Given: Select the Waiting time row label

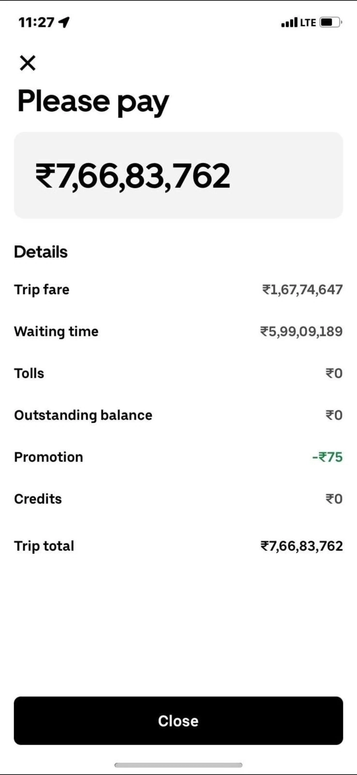Looking at the screenshot, I should click(56, 331).
